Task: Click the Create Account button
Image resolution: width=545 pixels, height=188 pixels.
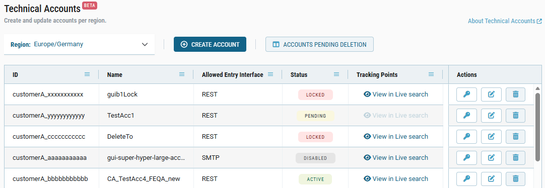Action: [x=210, y=44]
